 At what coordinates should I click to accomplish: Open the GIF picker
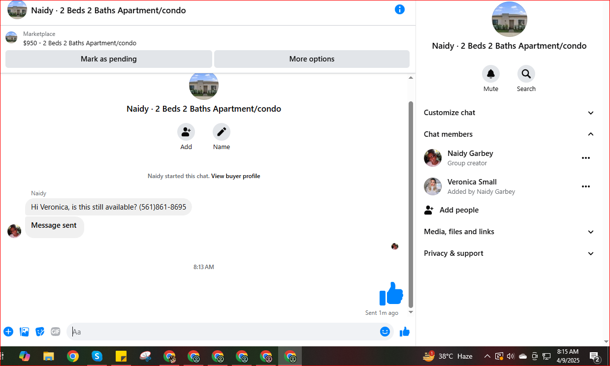click(56, 332)
